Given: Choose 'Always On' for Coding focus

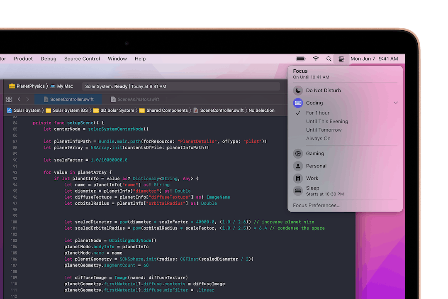Looking at the screenshot, I should coord(318,139).
